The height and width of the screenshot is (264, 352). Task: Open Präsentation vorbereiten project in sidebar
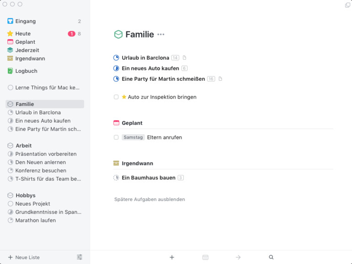[46, 154]
